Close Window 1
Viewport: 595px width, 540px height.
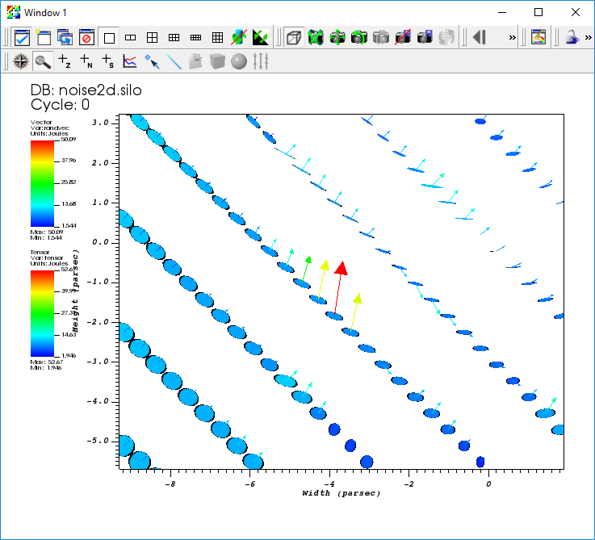click(576, 12)
